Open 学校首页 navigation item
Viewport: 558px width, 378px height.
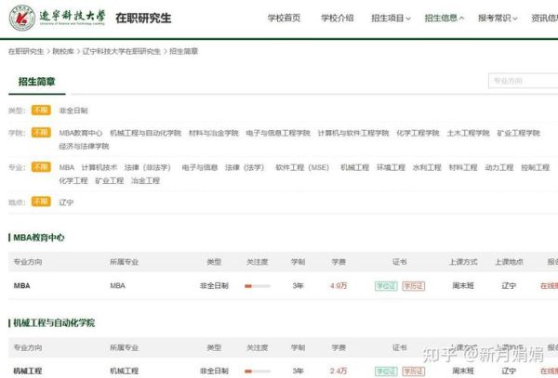click(284, 18)
